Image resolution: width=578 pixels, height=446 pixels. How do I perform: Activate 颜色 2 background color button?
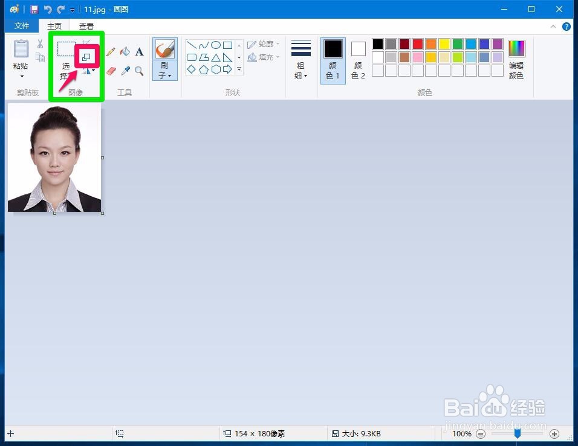click(x=358, y=61)
